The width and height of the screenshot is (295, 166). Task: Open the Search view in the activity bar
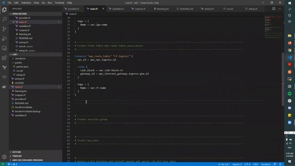click(4, 19)
